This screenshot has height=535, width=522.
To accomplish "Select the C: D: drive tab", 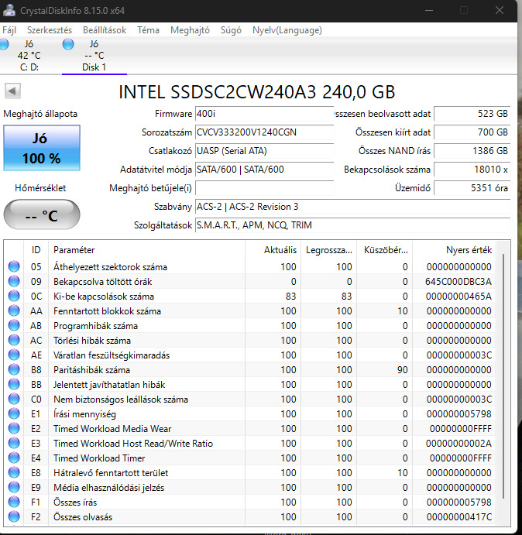I will (29, 56).
